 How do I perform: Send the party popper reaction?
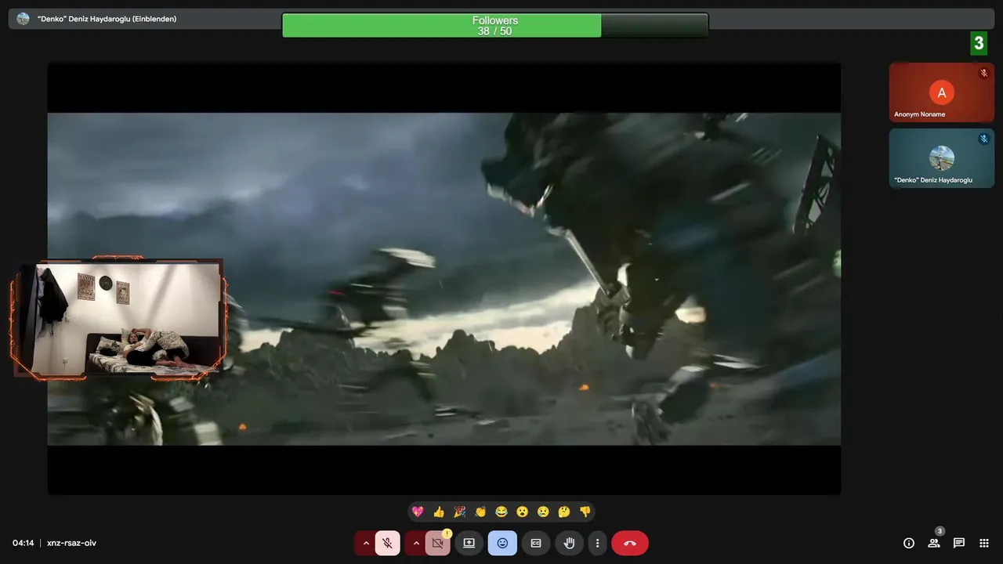point(460,512)
